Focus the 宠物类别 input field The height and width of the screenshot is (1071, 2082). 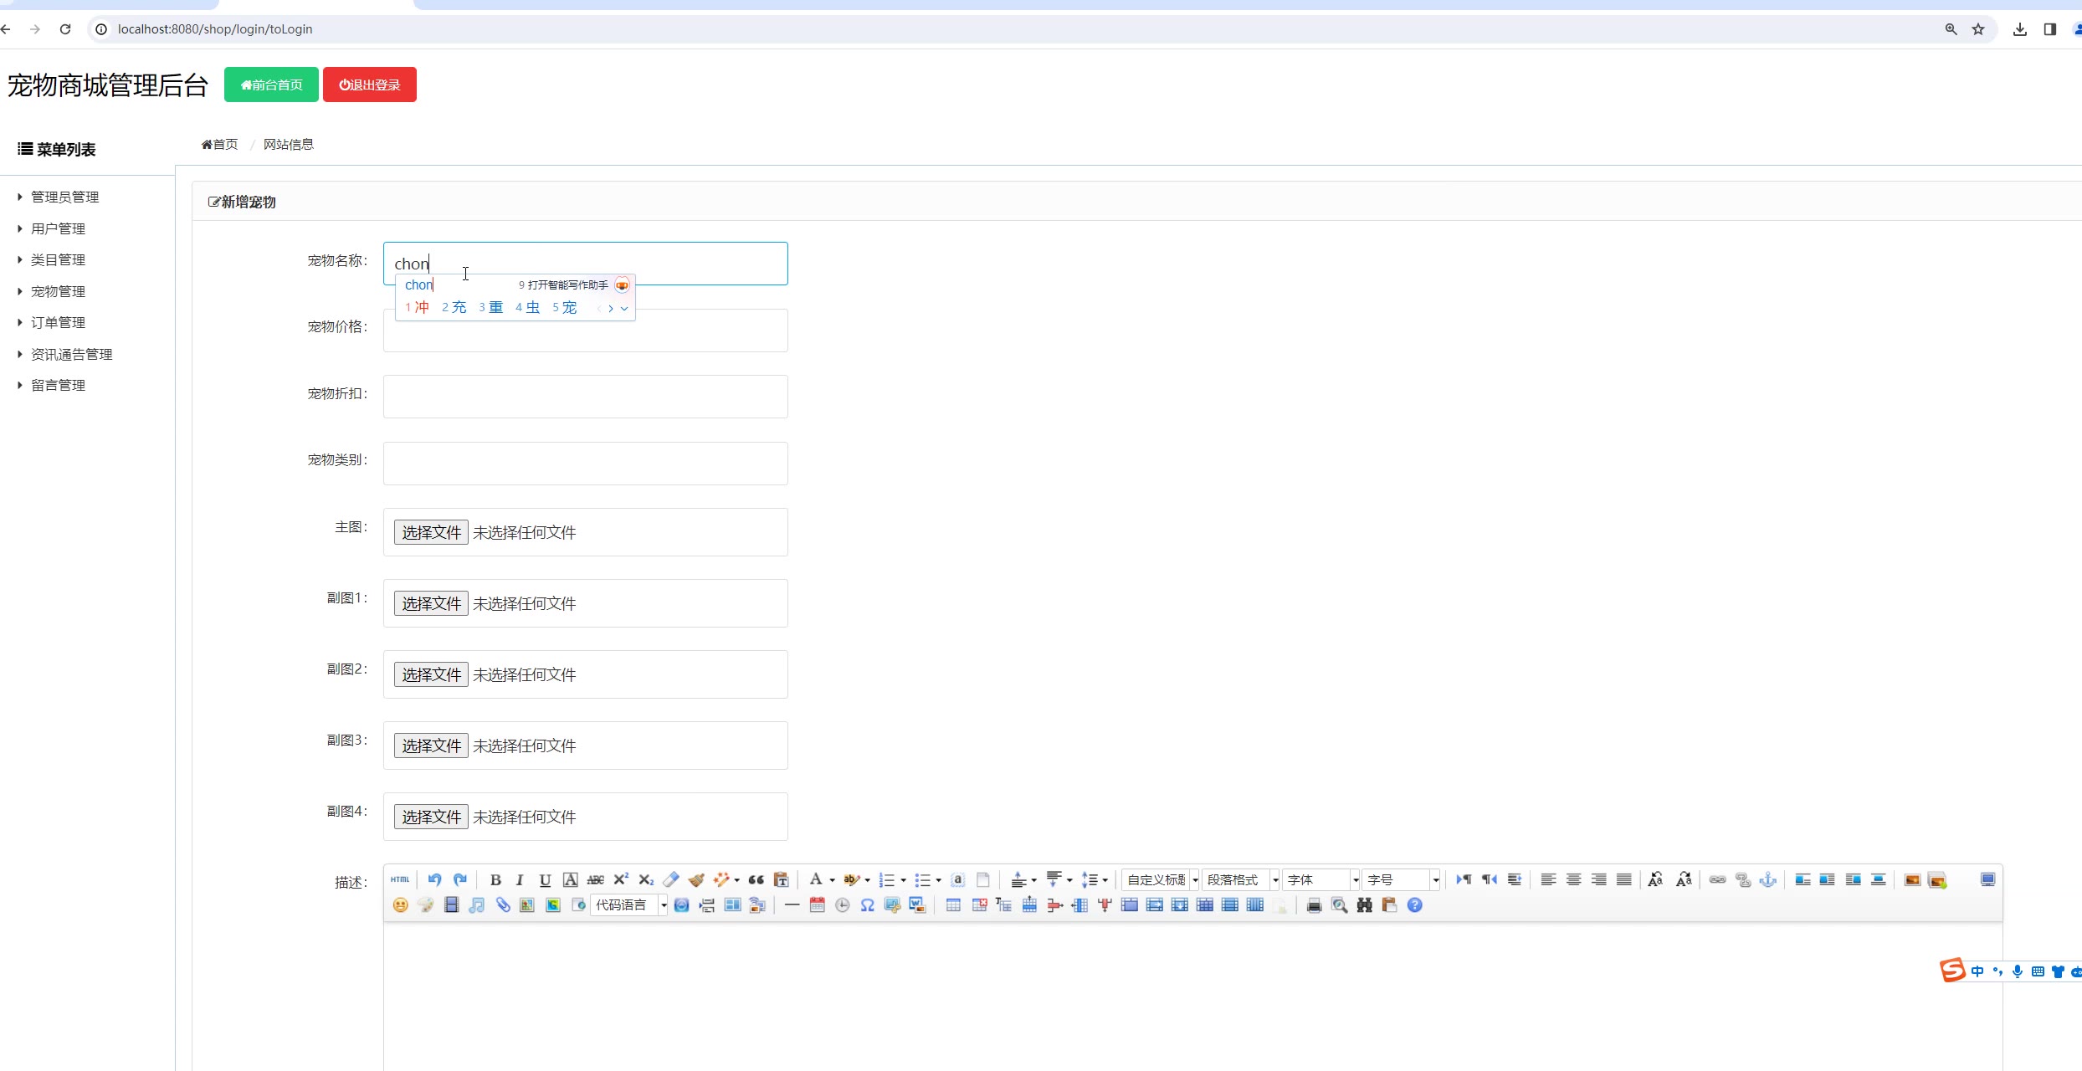pos(586,464)
